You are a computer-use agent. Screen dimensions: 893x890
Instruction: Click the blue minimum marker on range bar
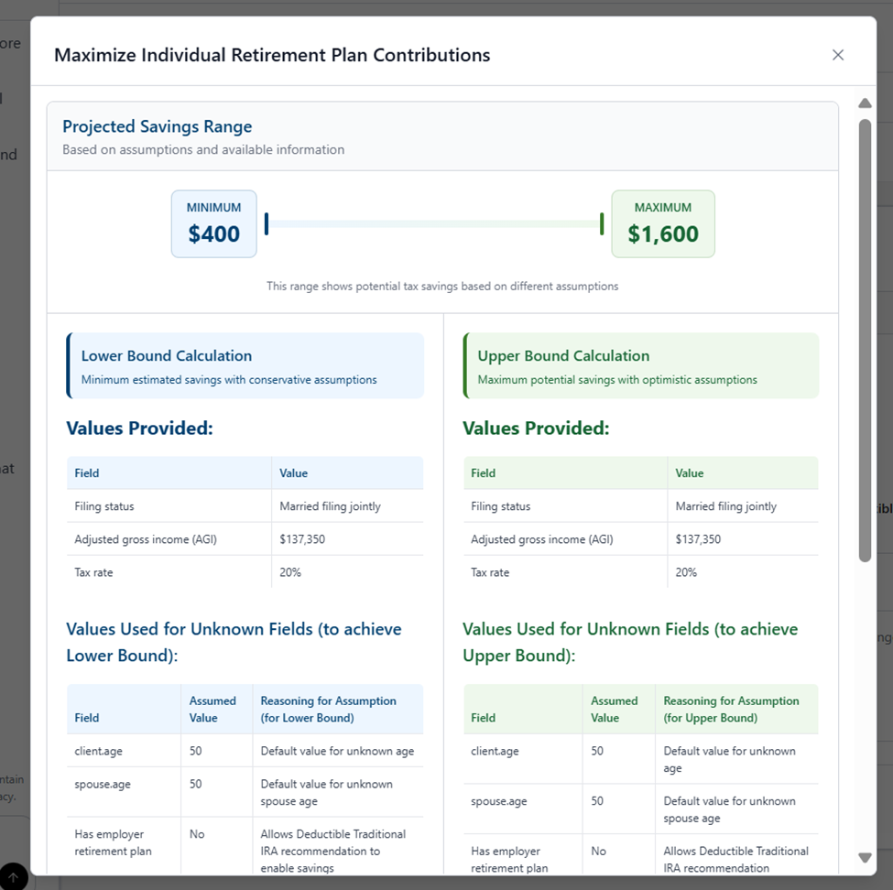click(x=267, y=223)
